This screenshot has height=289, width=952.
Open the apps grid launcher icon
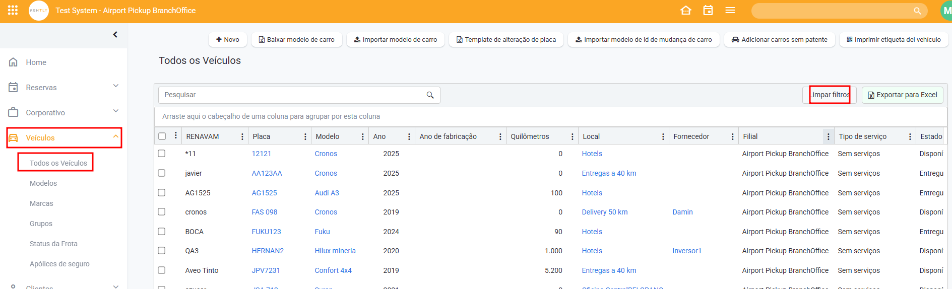coord(13,10)
